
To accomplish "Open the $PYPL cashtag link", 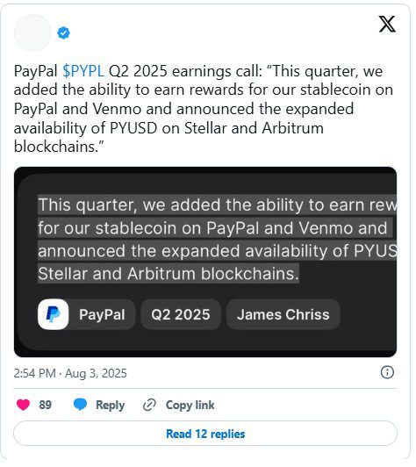I will coord(83,71).
